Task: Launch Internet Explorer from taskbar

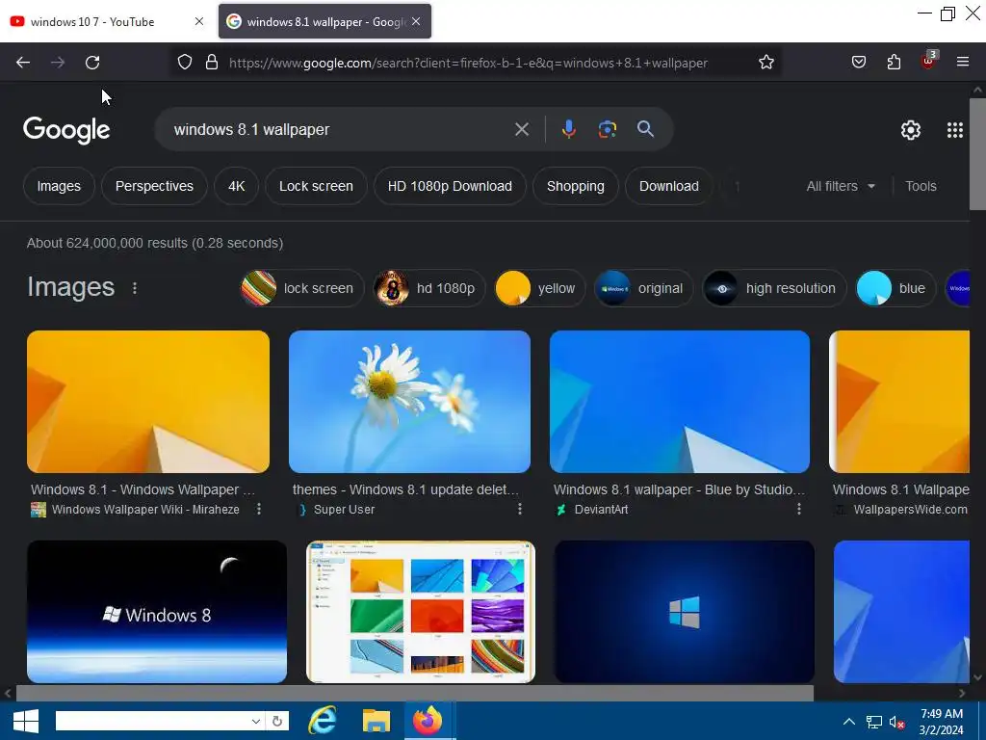Action: (x=322, y=721)
